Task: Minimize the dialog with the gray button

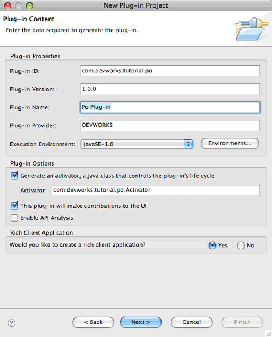Action: pos(18,5)
